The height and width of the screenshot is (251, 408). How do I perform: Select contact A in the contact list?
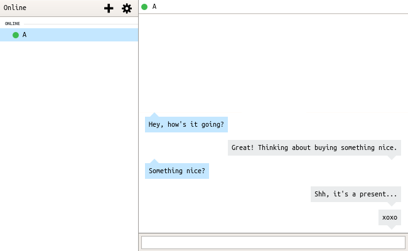point(69,35)
